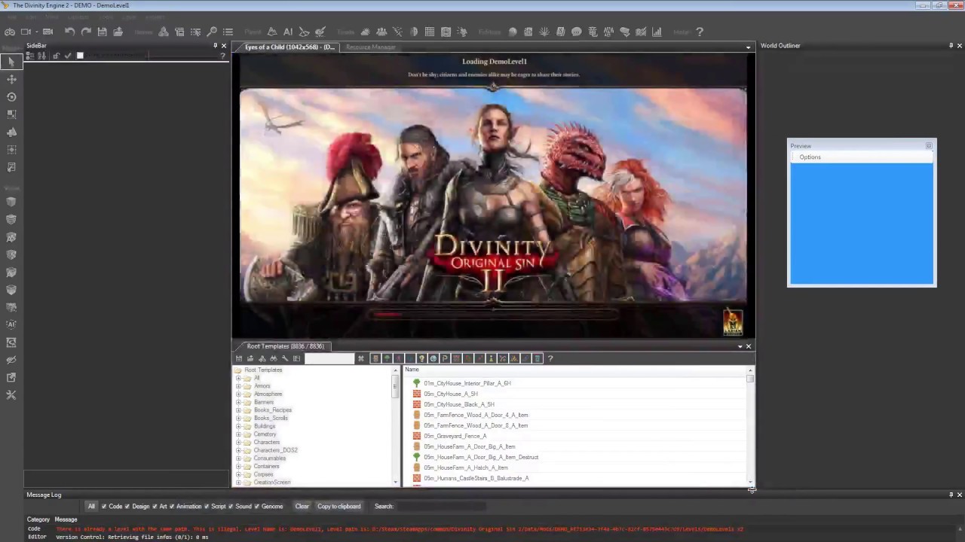965x542 pixels.
Task: Pin the World Outliner panel
Action: click(x=951, y=46)
